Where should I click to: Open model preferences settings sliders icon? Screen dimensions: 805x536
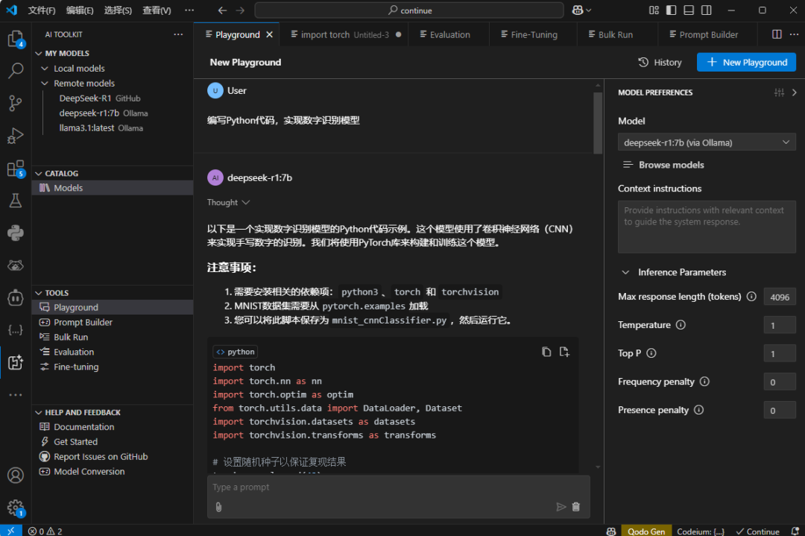pos(779,92)
